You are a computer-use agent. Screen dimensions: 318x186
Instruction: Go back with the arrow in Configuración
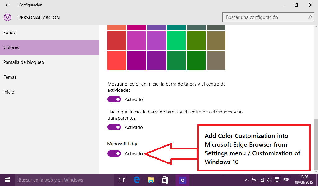click(x=7, y=5)
